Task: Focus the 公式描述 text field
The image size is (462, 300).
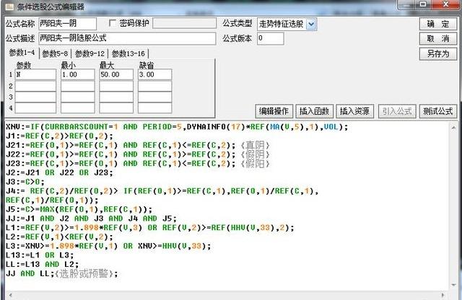Action: pos(126,38)
